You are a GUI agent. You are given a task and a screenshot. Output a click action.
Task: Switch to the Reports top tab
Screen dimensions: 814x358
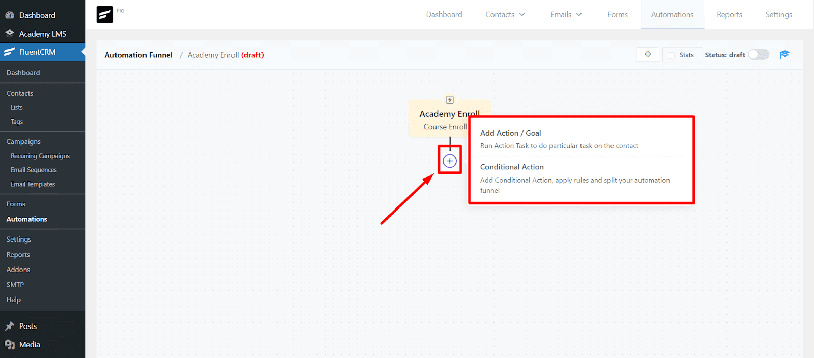[x=729, y=15]
